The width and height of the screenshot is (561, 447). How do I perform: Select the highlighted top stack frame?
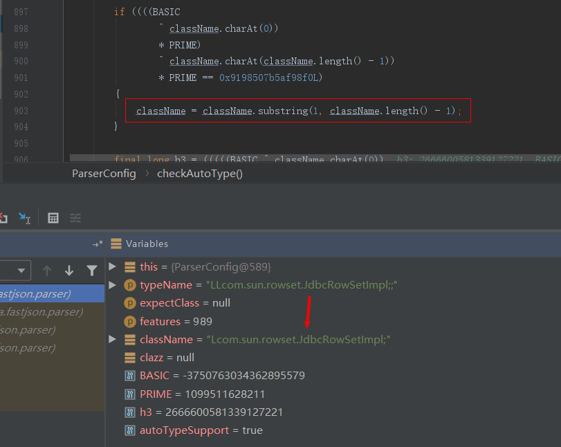pyautogui.click(x=53, y=294)
